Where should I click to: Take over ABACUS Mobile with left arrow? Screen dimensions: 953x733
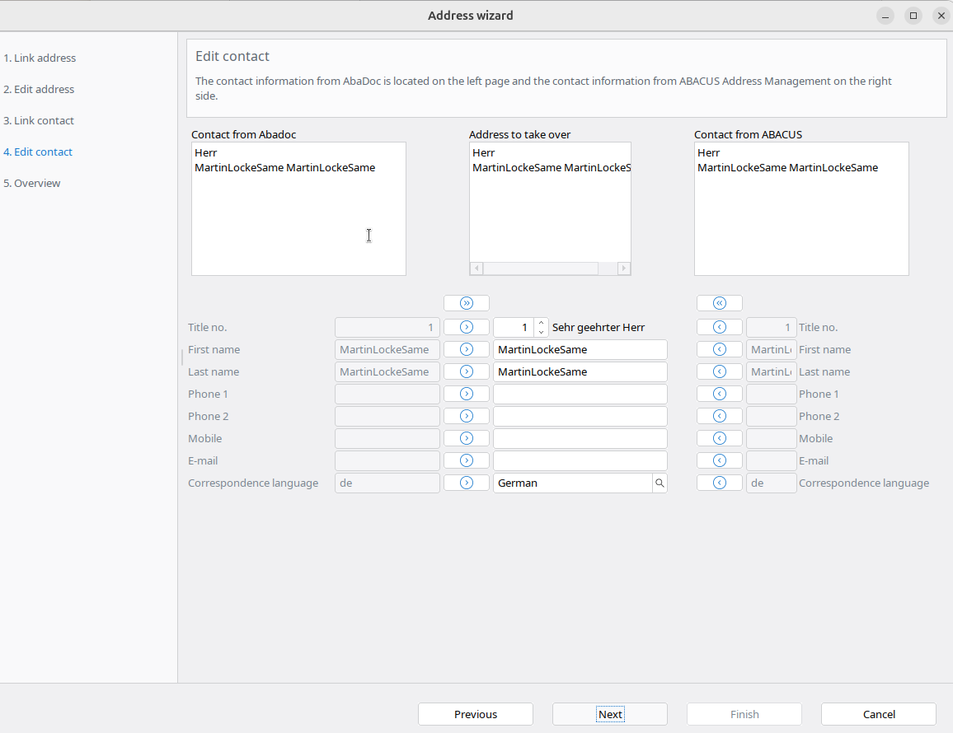(x=719, y=439)
